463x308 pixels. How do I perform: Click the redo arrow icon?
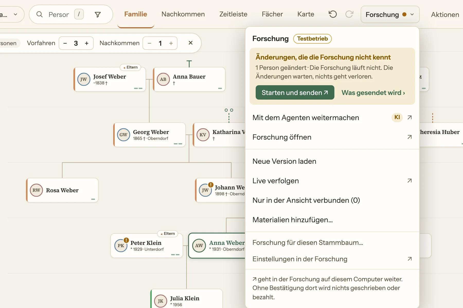tap(349, 14)
